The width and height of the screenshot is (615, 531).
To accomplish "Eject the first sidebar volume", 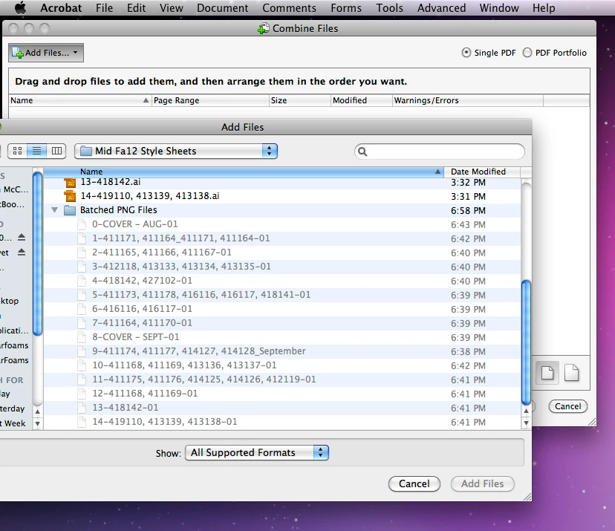I will 22,237.
